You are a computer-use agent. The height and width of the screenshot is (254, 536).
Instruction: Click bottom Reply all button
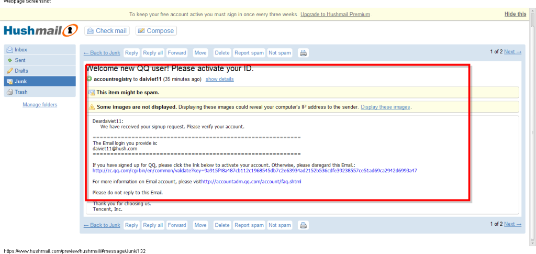[x=153, y=225]
